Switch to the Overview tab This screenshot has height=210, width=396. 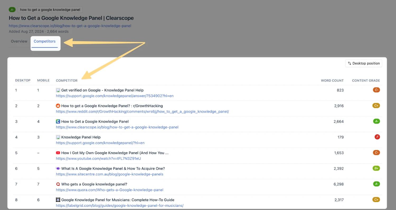pyautogui.click(x=19, y=41)
